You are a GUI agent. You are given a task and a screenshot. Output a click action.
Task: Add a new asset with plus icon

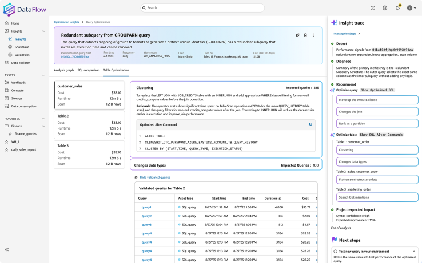(43, 75)
